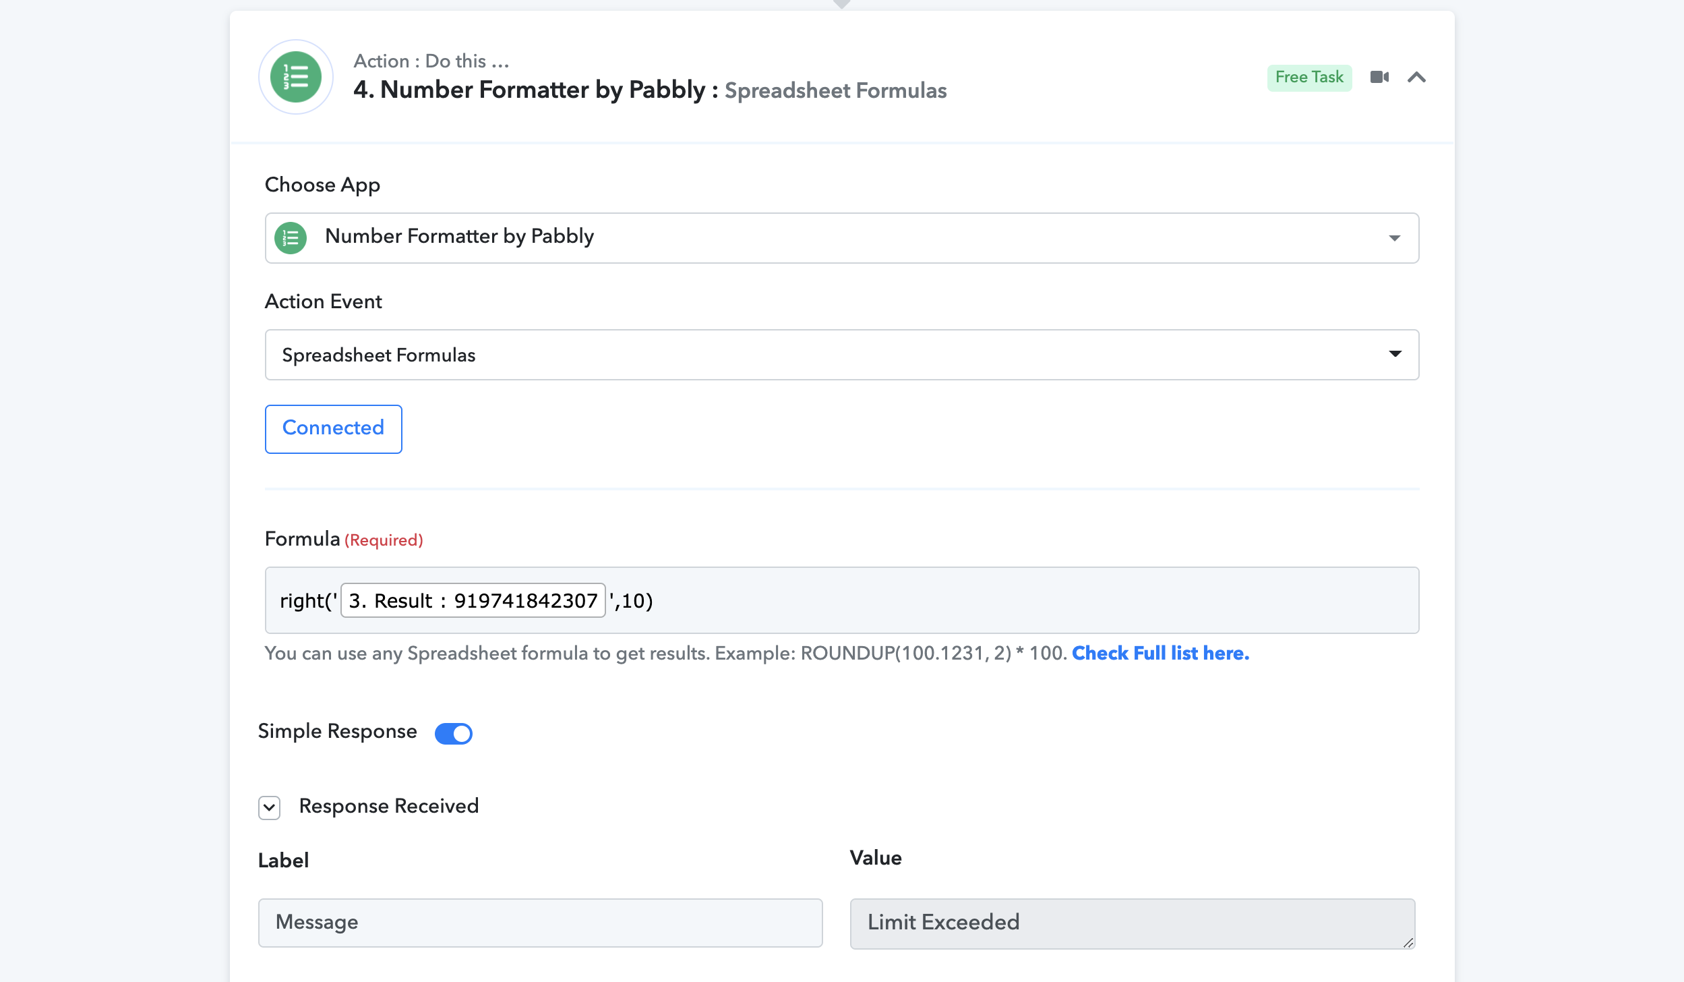1684x982 pixels.
Task: Open the Action Event dropdown
Action: [842, 355]
